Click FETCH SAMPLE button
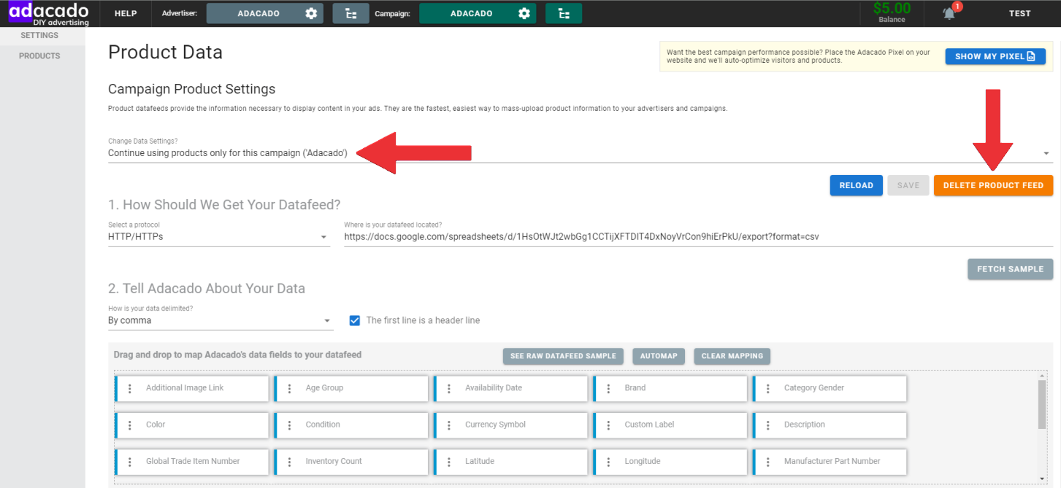The width and height of the screenshot is (1061, 488). click(1010, 269)
